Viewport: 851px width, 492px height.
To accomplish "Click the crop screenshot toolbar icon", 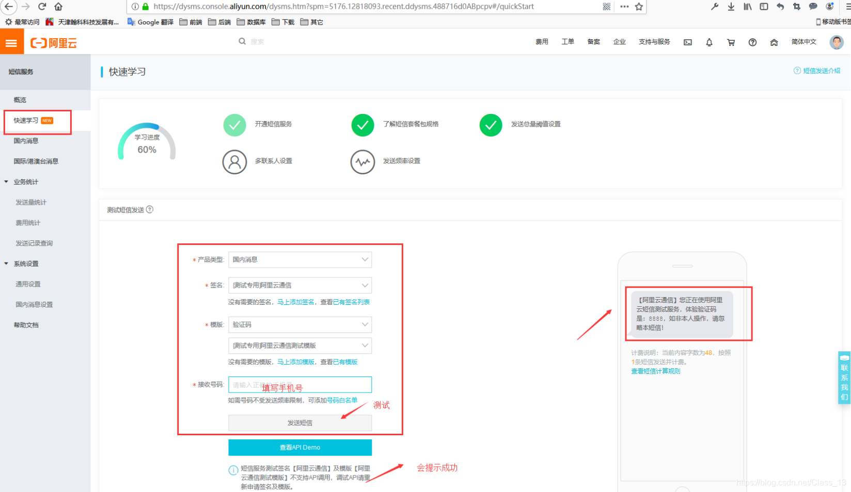I will [796, 6].
